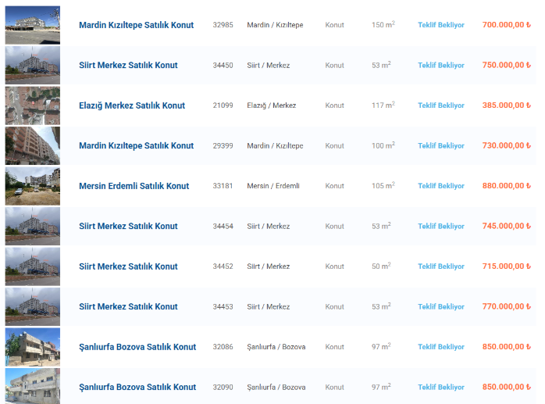545x404 pixels.
Task: Open thumbnail for Siirt listing 34453
Action: (x=32, y=306)
